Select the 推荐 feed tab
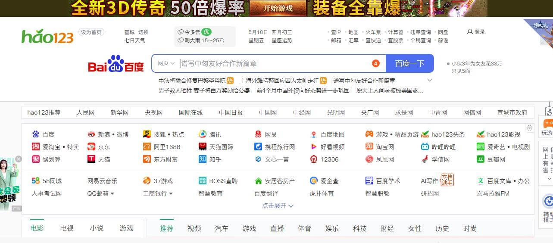 (x=166, y=229)
